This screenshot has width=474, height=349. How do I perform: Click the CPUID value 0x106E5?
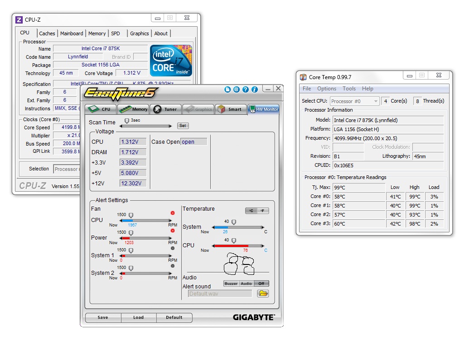click(x=388, y=165)
